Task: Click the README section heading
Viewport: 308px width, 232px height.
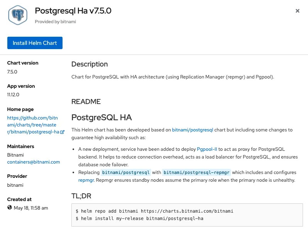Action: [86, 102]
